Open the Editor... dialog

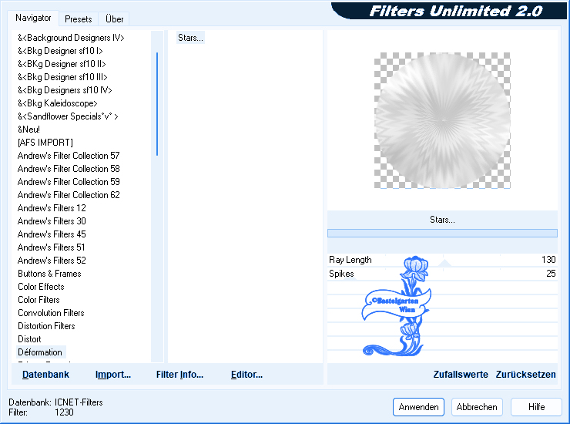point(246,375)
